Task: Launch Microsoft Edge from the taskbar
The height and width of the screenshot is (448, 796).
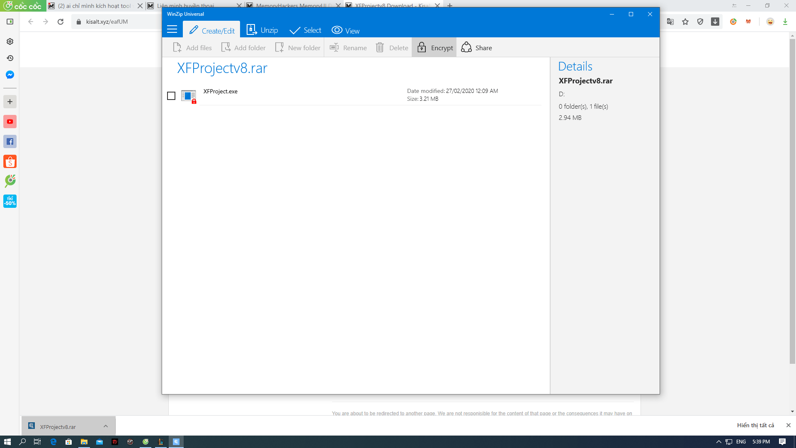Action: coord(53,442)
